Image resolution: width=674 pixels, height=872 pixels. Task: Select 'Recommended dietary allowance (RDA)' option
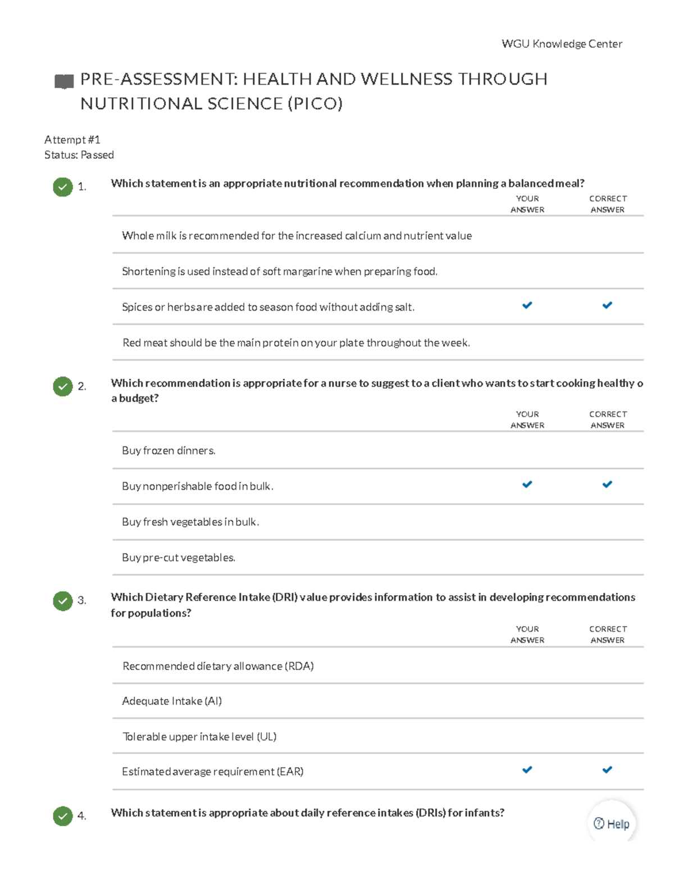click(x=218, y=666)
